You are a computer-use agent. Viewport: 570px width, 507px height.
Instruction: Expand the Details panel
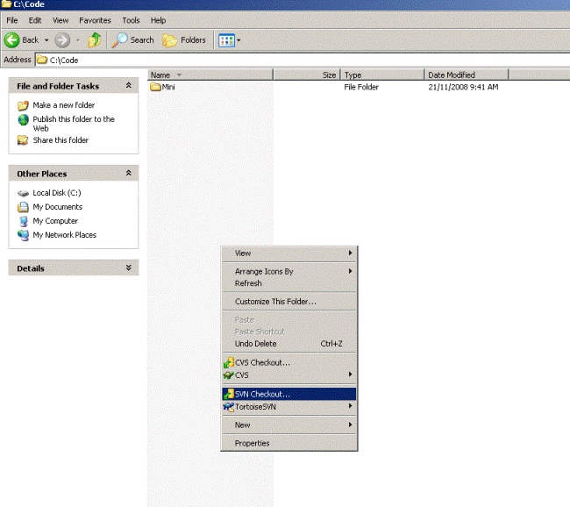point(129,268)
